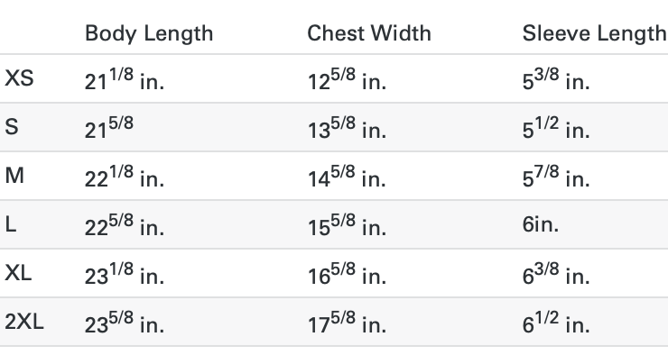The height and width of the screenshot is (355, 668).
Task: Click 2XL chest width 17 5/8 in.
Action: [347, 323]
